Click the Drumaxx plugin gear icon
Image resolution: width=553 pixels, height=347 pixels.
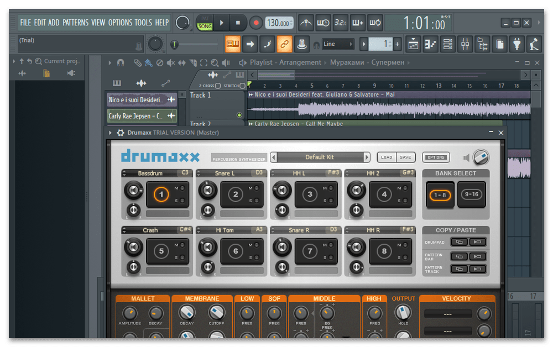pyautogui.click(x=121, y=133)
